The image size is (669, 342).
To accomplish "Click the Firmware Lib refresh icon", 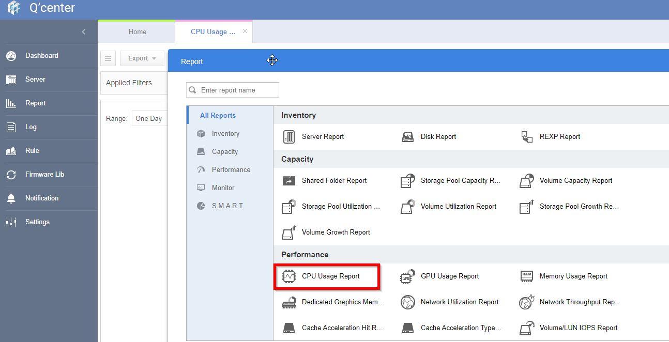I will (11, 175).
